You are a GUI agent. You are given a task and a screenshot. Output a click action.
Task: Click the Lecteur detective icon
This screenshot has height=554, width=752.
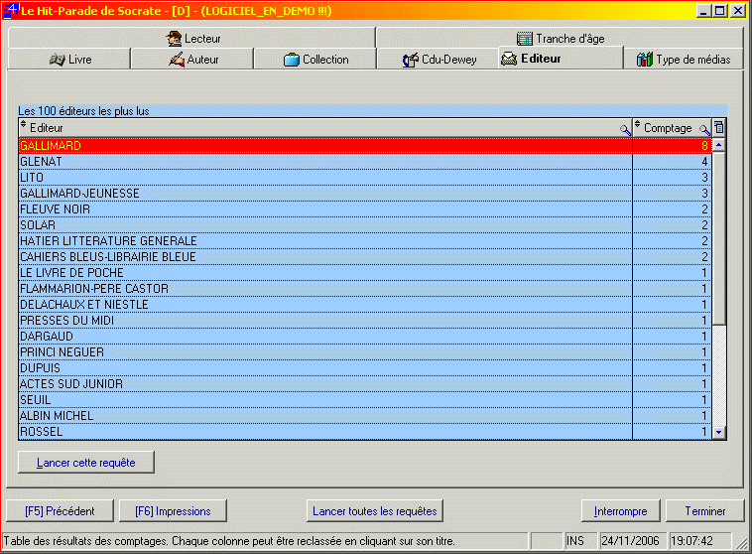pos(174,38)
